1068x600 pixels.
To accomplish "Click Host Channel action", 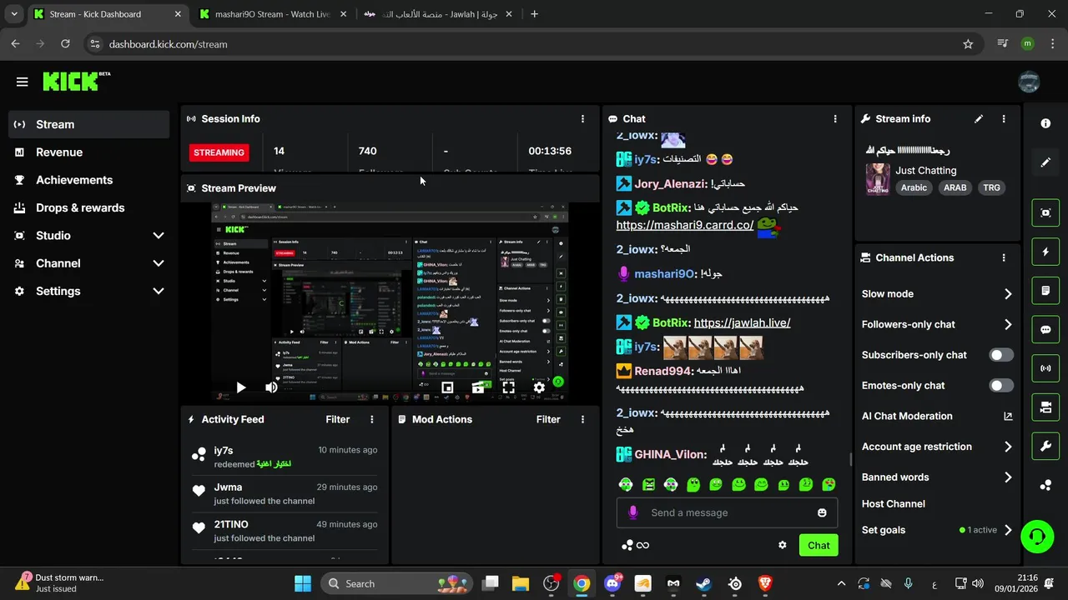I will click(893, 504).
